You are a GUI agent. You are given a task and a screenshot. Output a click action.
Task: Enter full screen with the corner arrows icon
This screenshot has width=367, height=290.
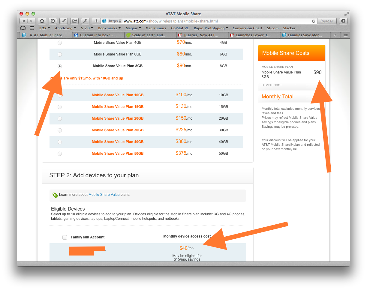[x=346, y=14]
